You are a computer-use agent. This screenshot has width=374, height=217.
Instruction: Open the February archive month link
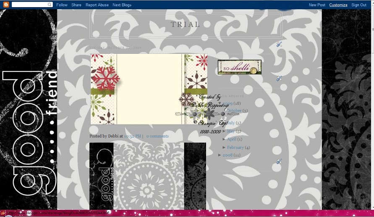click(235, 148)
